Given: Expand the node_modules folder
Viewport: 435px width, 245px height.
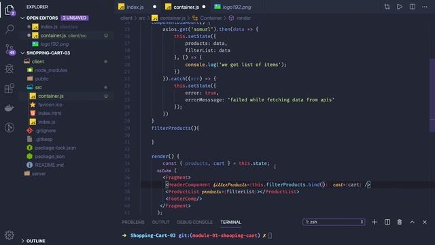Looking at the screenshot, I should 67,70.
